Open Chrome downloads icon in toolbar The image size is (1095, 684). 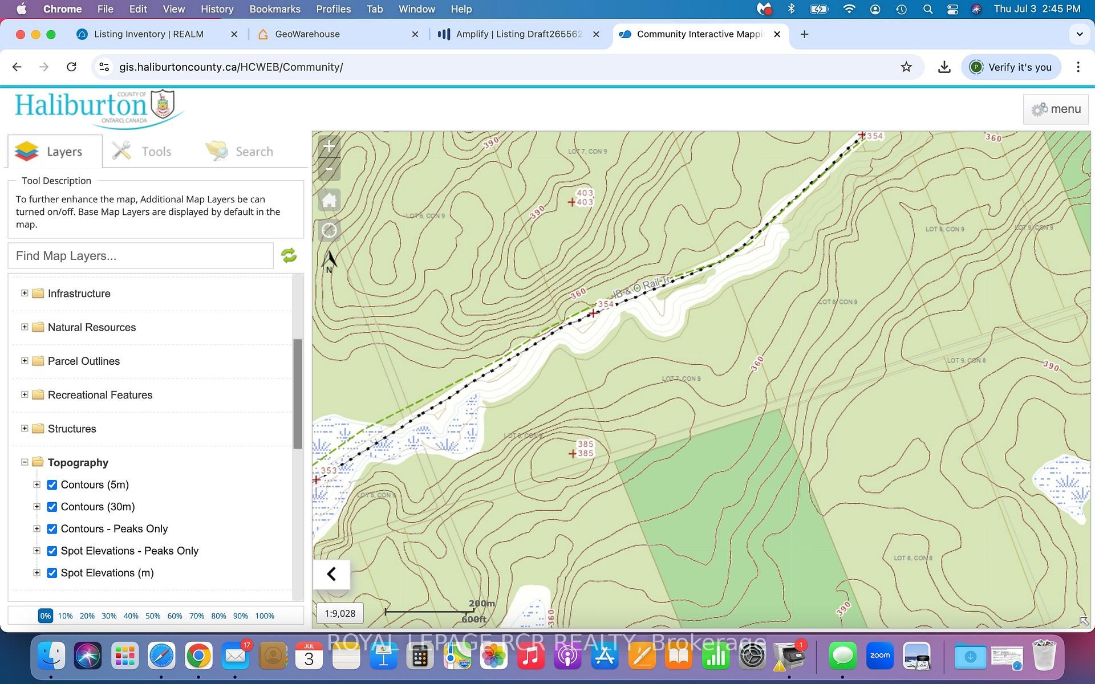coord(944,67)
